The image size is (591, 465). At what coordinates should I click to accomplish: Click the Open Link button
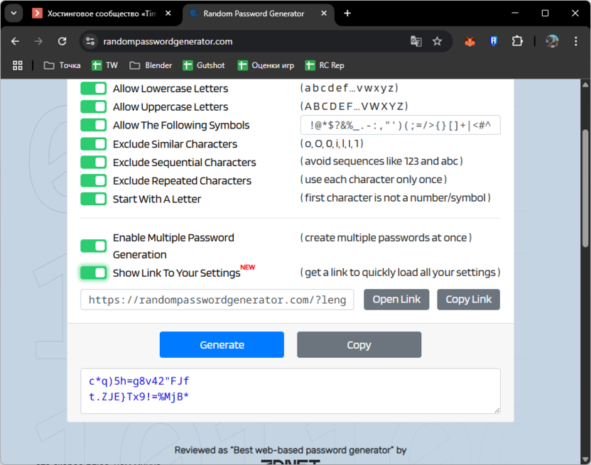click(396, 300)
